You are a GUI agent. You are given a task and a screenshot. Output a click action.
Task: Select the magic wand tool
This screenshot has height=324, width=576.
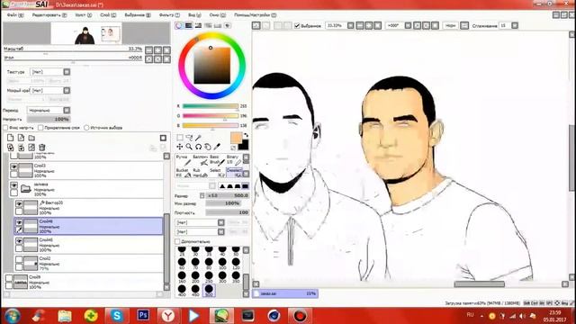click(x=198, y=138)
